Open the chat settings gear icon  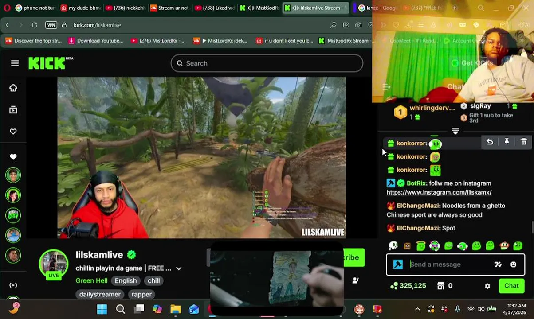coord(487,286)
